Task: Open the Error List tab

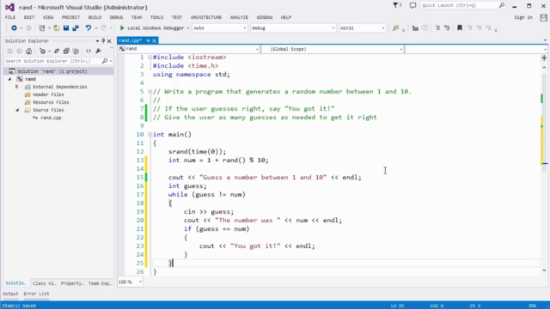Action: 36,294
